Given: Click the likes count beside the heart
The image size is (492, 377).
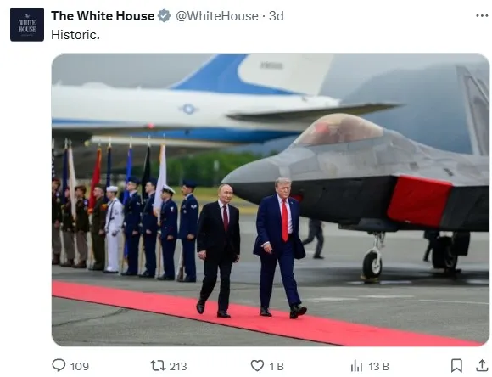Looking at the screenshot, I should coord(277,366).
